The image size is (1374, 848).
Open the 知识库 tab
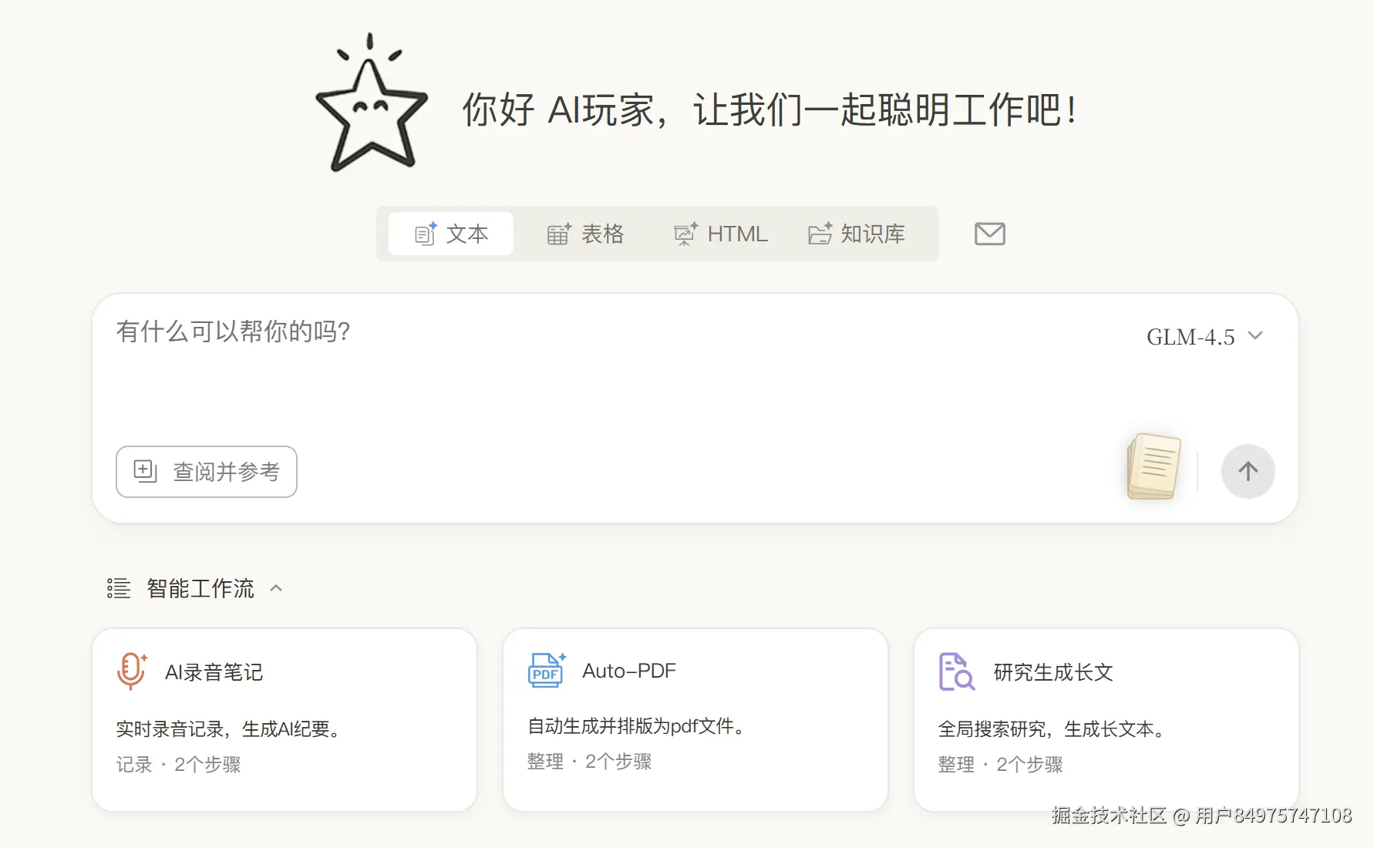[x=856, y=234]
